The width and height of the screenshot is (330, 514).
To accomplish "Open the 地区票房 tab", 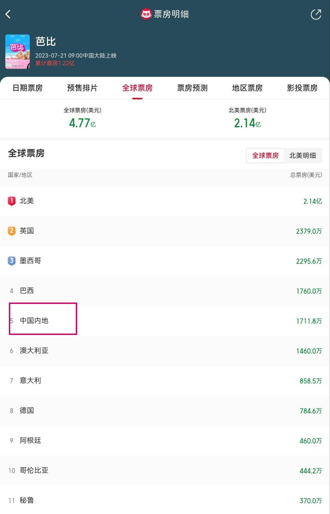I will tap(247, 88).
